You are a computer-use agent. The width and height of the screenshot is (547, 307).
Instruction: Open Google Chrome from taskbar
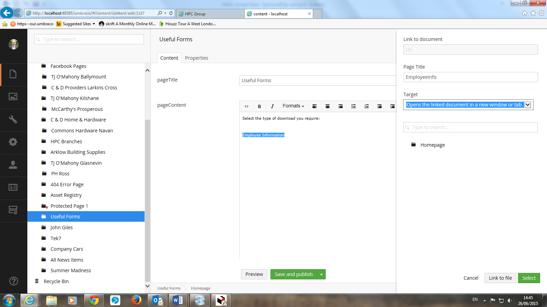[94, 301]
